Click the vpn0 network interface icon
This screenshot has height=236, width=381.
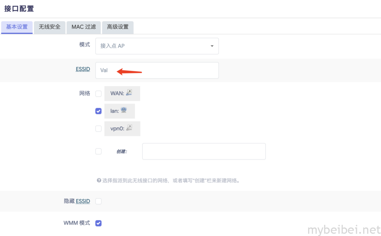(x=129, y=128)
